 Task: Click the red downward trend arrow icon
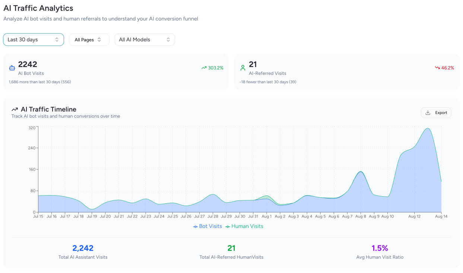click(x=437, y=68)
